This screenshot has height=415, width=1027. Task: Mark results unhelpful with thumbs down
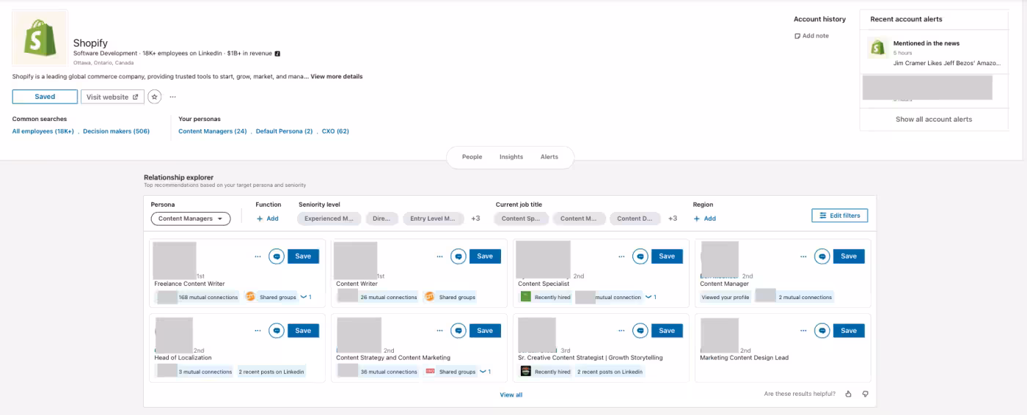pyautogui.click(x=866, y=394)
